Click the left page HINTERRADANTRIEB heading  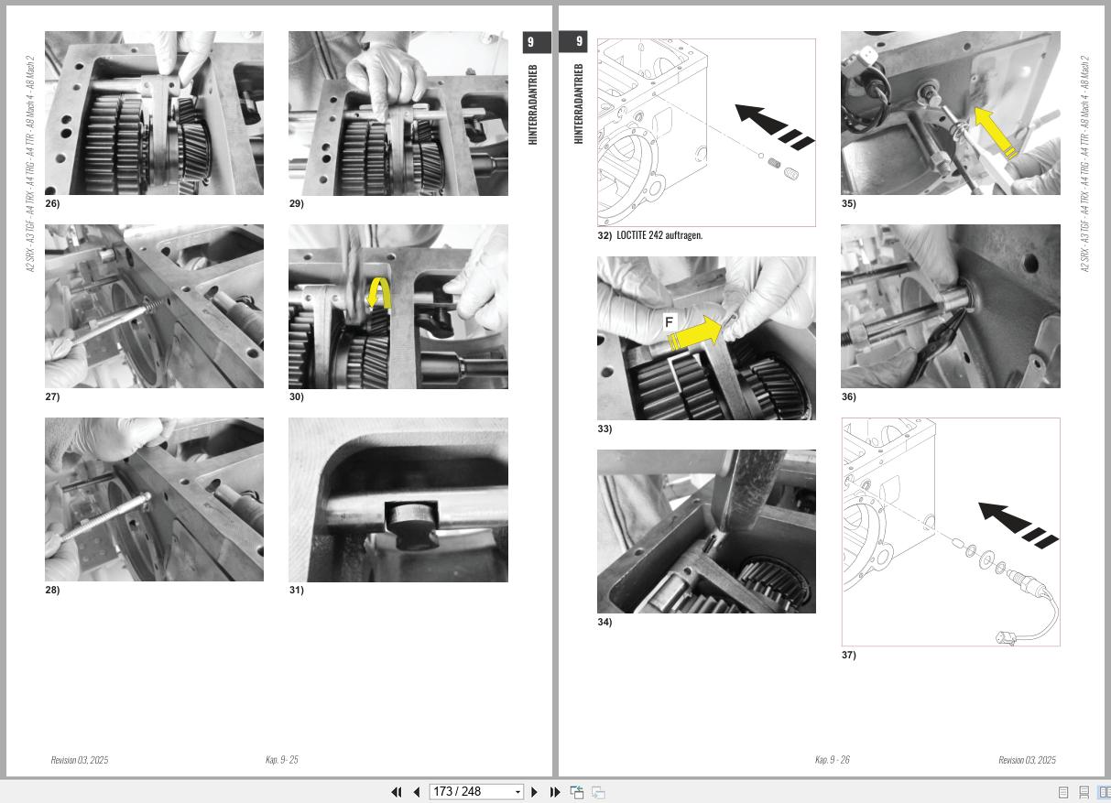pyautogui.click(x=533, y=104)
